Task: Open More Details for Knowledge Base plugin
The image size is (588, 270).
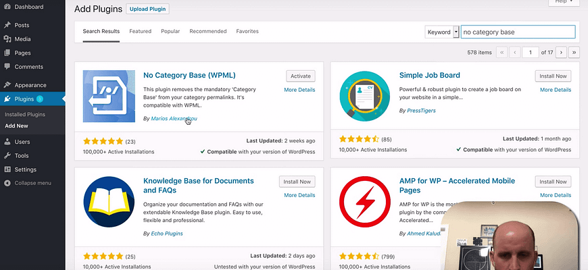Action: coord(299,195)
